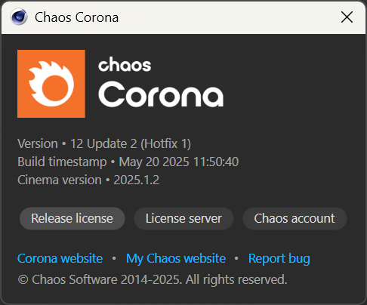This screenshot has width=367, height=305.
Task: Click the 'Chaos Corona' window title text
Action: pyautogui.click(x=76, y=17)
